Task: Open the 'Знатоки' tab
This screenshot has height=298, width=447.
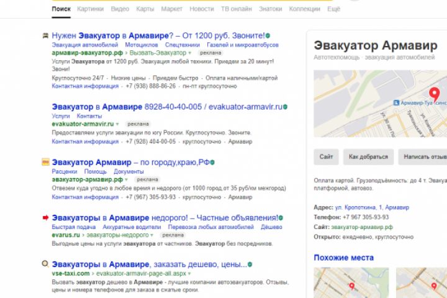Action: point(270,9)
